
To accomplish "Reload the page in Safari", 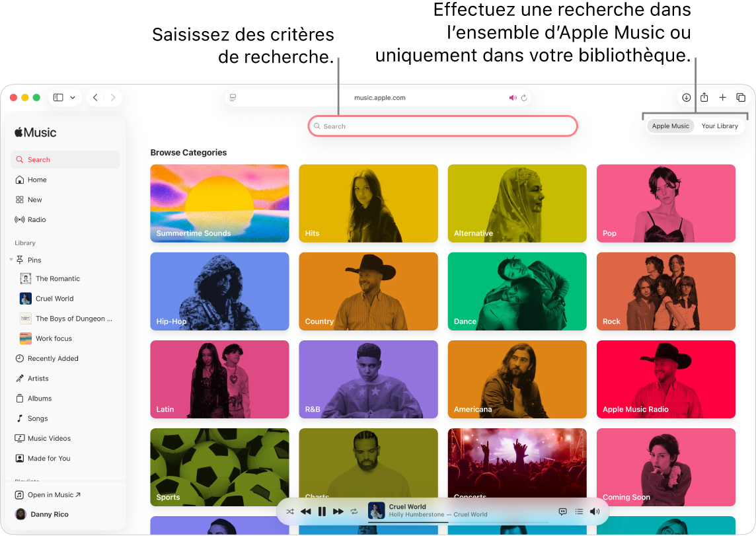I will tap(524, 98).
